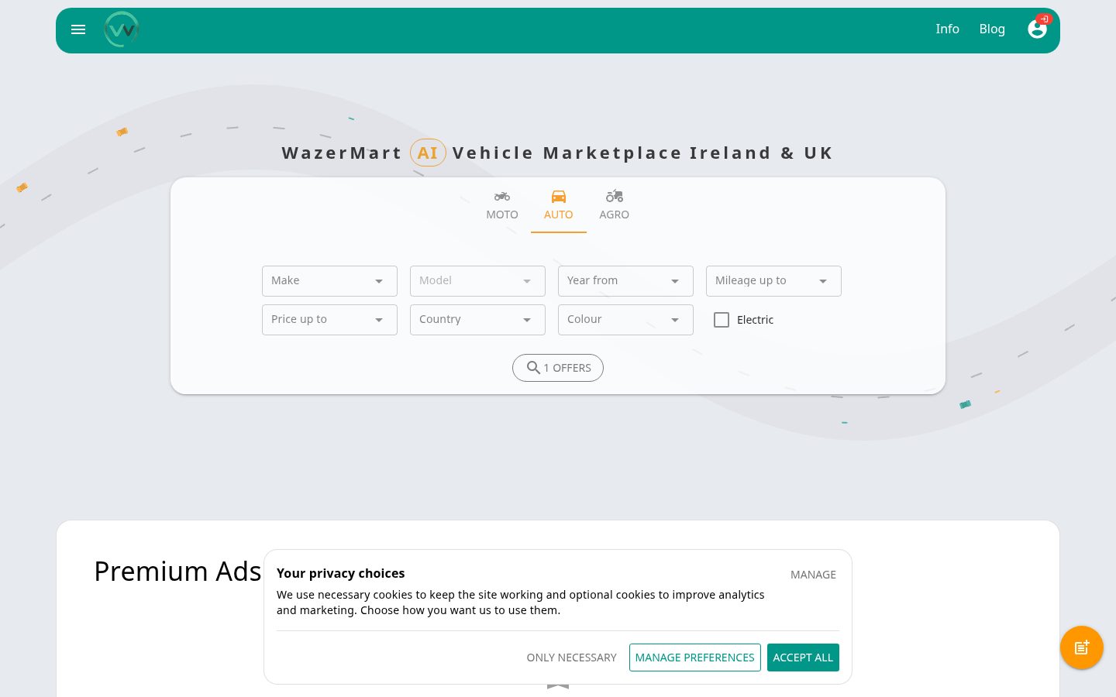
Task: Choose ONLY NECESSARY cookies
Action: [x=572, y=658]
